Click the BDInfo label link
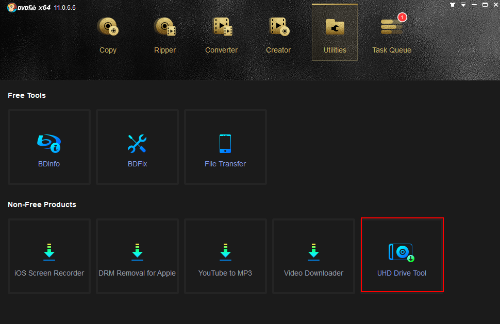Viewport: 500px width, 324px height. (x=49, y=164)
